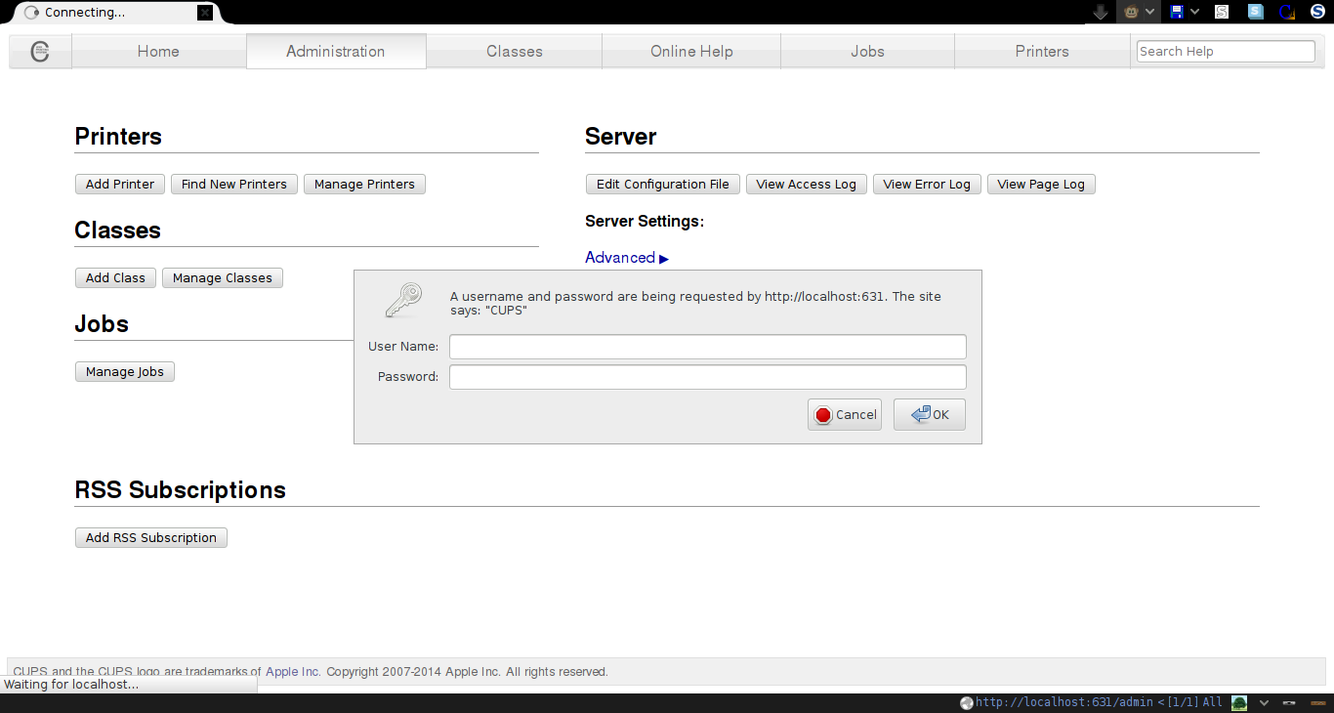Click the downloads arrow icon
1334x713 pixels.
click(1101, 12)
